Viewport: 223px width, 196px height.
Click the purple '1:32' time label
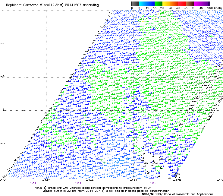(153, 183)
